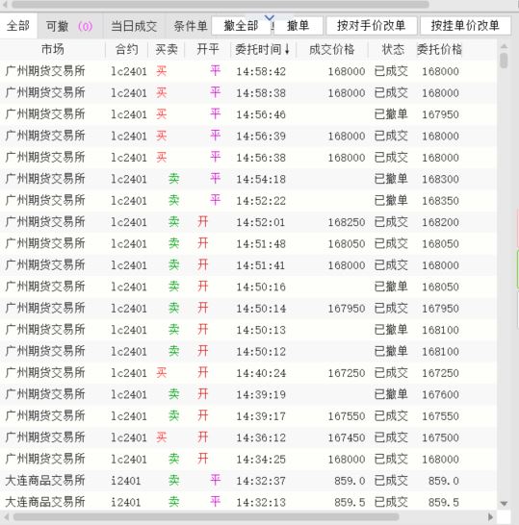Click 成交价格 167250 cell
This screenshot has width=519, height=525.
(x=347, y=373)
